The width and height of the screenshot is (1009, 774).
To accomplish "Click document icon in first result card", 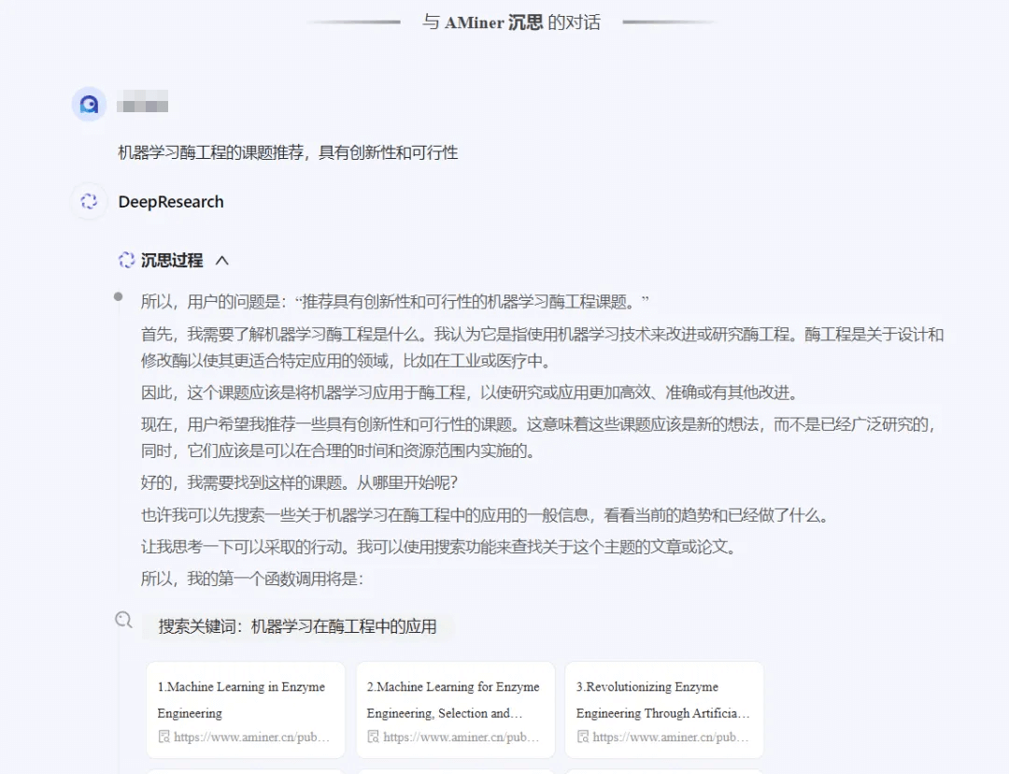I will point(164,737).
